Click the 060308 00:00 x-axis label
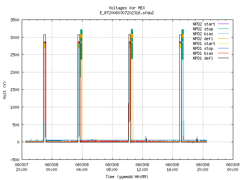The image size is (240, 180). pos(52,167)
